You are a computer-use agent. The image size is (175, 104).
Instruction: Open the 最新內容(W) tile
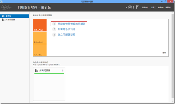click(x=40, y=38)
